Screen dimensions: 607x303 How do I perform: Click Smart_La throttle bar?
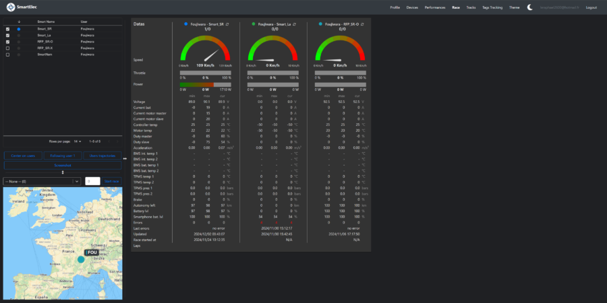point(273,73)
